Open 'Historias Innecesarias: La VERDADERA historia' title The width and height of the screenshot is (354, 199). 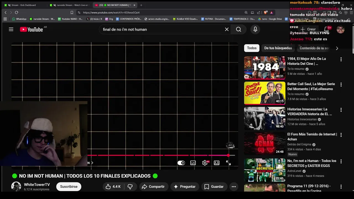pos(309,111)
